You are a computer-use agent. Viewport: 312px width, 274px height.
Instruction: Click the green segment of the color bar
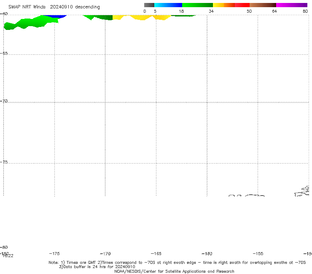coord(197,5)
